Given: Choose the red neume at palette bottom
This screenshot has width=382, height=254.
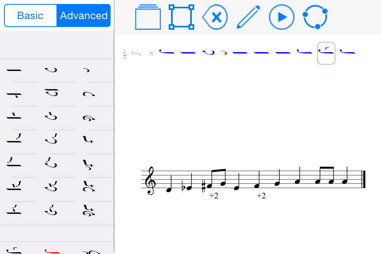Looking at the screenshot, I should 52,251.
